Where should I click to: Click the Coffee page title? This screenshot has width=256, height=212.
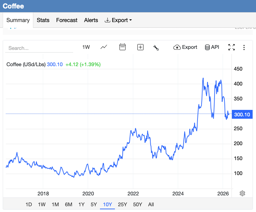(x=13, y=6)
